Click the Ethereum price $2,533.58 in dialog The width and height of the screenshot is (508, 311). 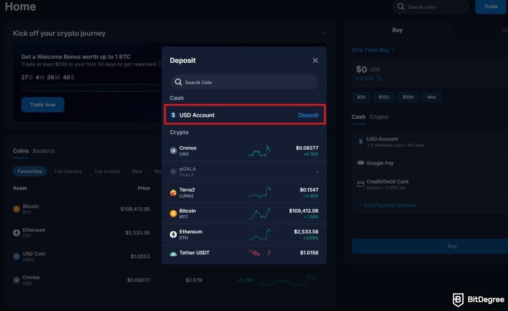[x=306, y=232]
